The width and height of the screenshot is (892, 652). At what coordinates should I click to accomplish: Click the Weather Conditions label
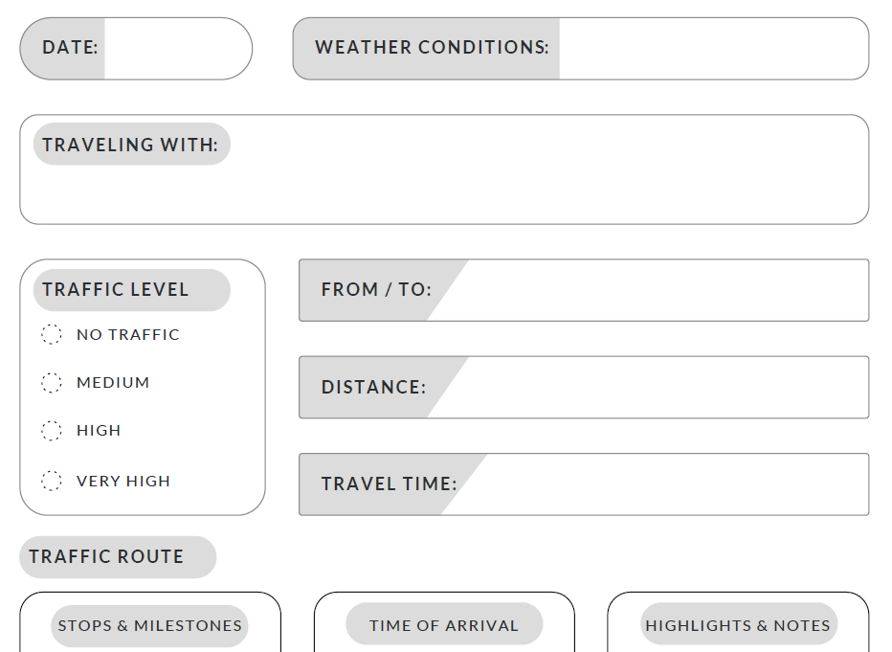click(432, 47)
